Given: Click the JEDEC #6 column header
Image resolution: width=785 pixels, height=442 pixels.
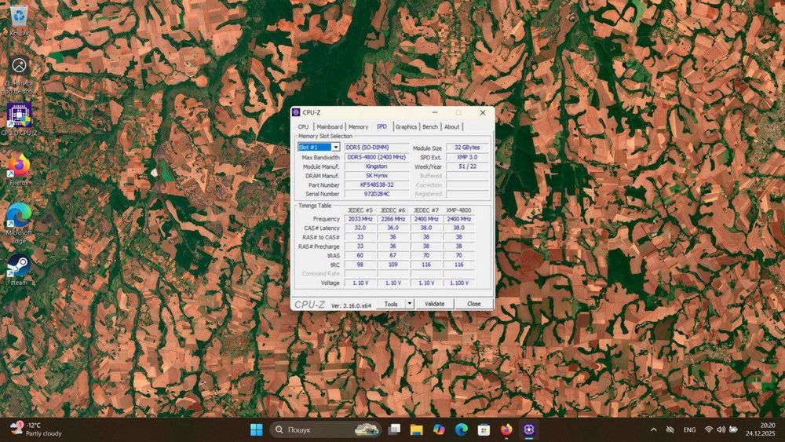Looking at the screenshot, I should (393, 210).
